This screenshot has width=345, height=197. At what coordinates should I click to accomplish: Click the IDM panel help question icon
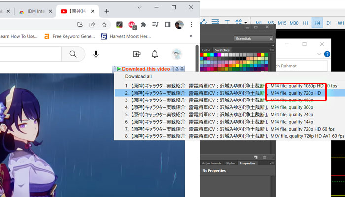[x=177, y=69]
